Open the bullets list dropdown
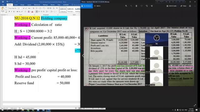The image size is (200, 112). point(38,8)
